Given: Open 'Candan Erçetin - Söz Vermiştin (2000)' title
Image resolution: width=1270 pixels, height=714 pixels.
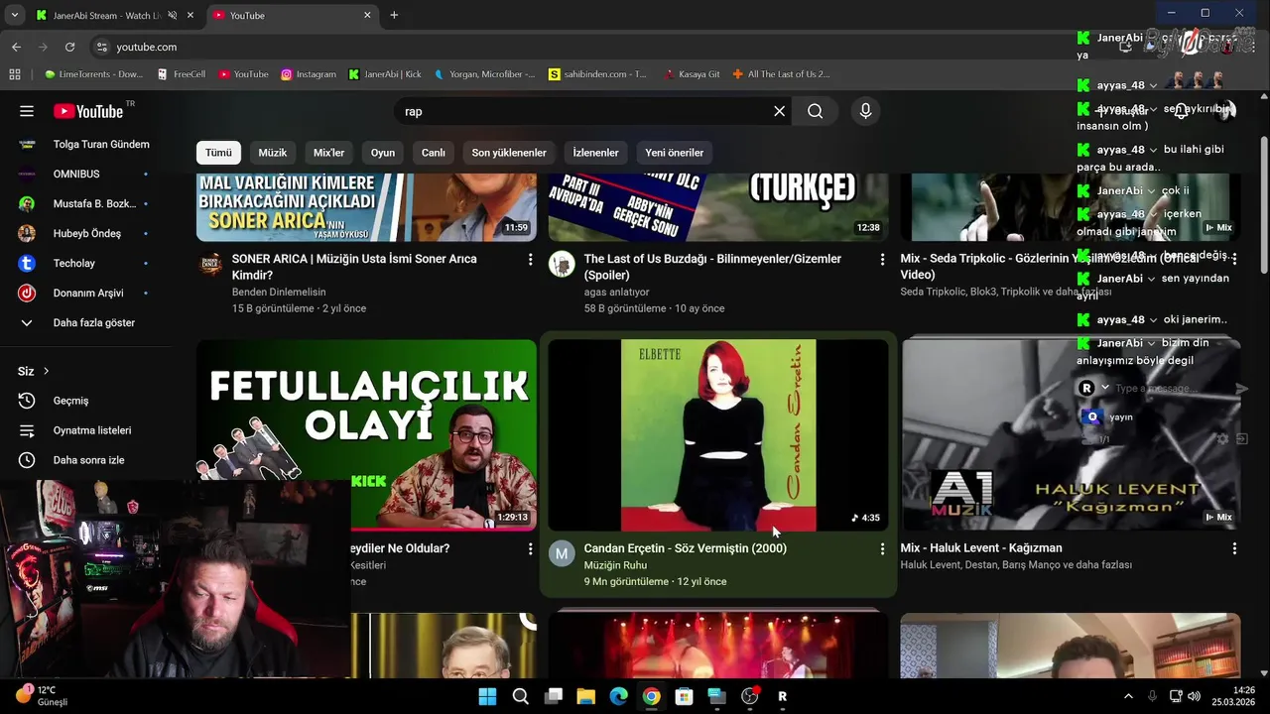Looking at the screenshot, I should click(685, 548).
